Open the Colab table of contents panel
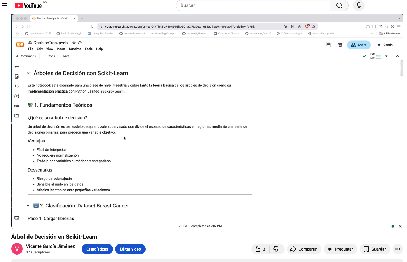This screenshot has width=407, height=262. tap(17, 66)
